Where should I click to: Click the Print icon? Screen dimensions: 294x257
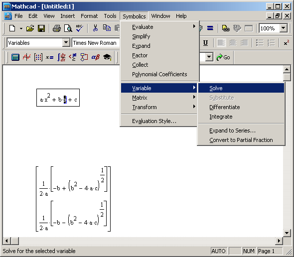[x=57, y=28]
